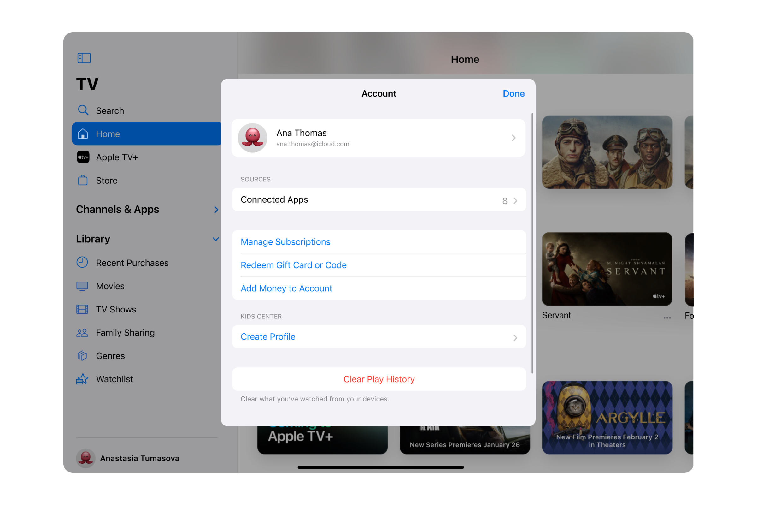
Task: Tap Manage Subscriptions
Action: pos(379,242)
